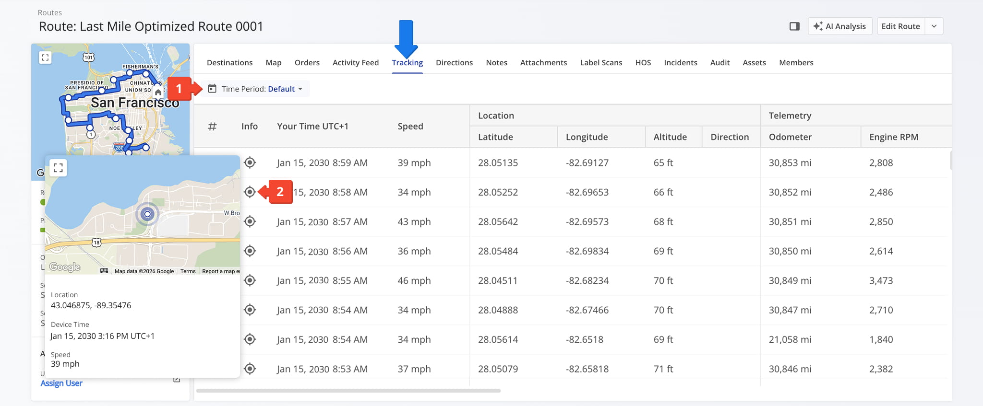This screenshot has height=406, width=983.
Task: Click the Odometer column header
Action: tap(790, 137)
